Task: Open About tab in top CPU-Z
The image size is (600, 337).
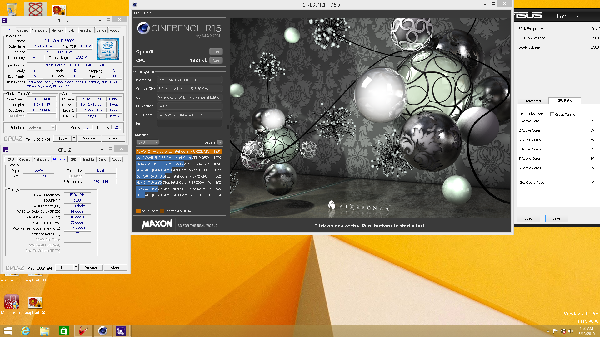Action: 114,30
